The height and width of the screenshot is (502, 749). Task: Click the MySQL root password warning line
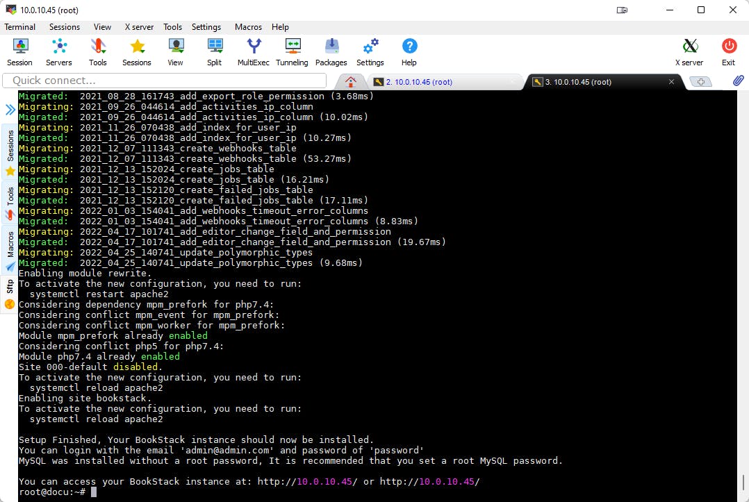[290, 461]
